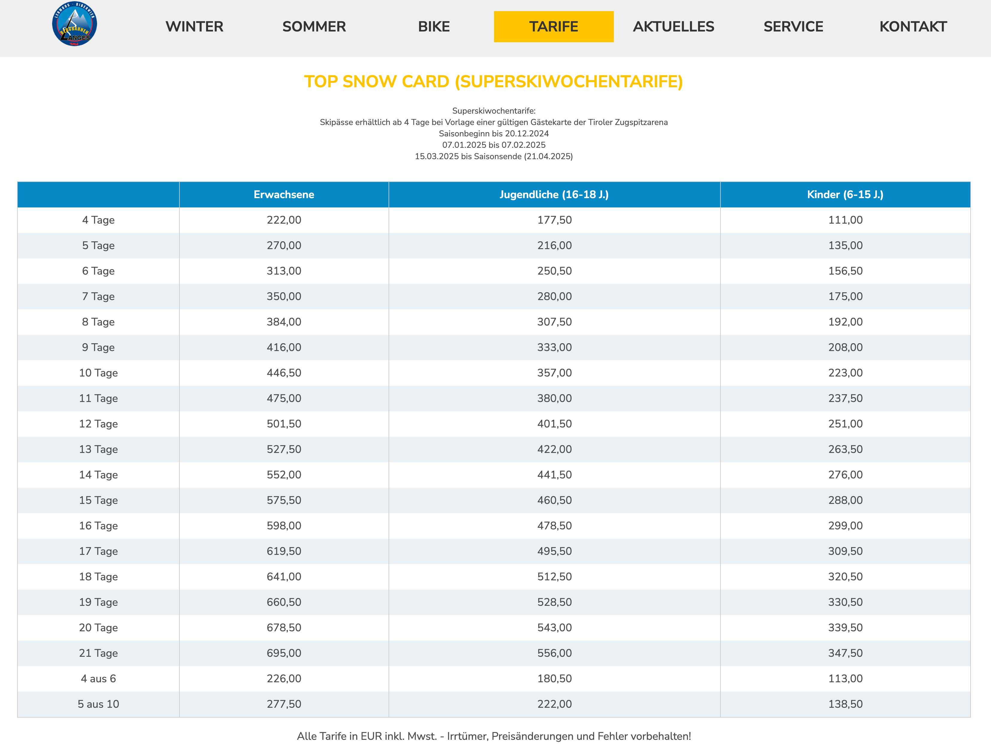Select adult price 222,00

pyautogui.click(x=284, y=220)
